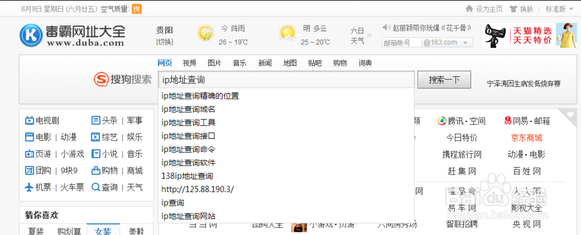Click the game icon beside 页游

tap(29, 154)
